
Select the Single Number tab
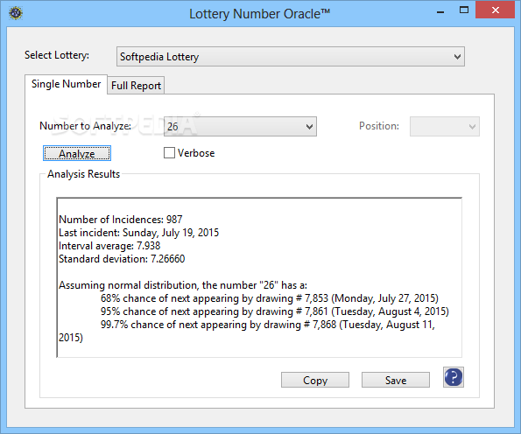click(67, 84)
